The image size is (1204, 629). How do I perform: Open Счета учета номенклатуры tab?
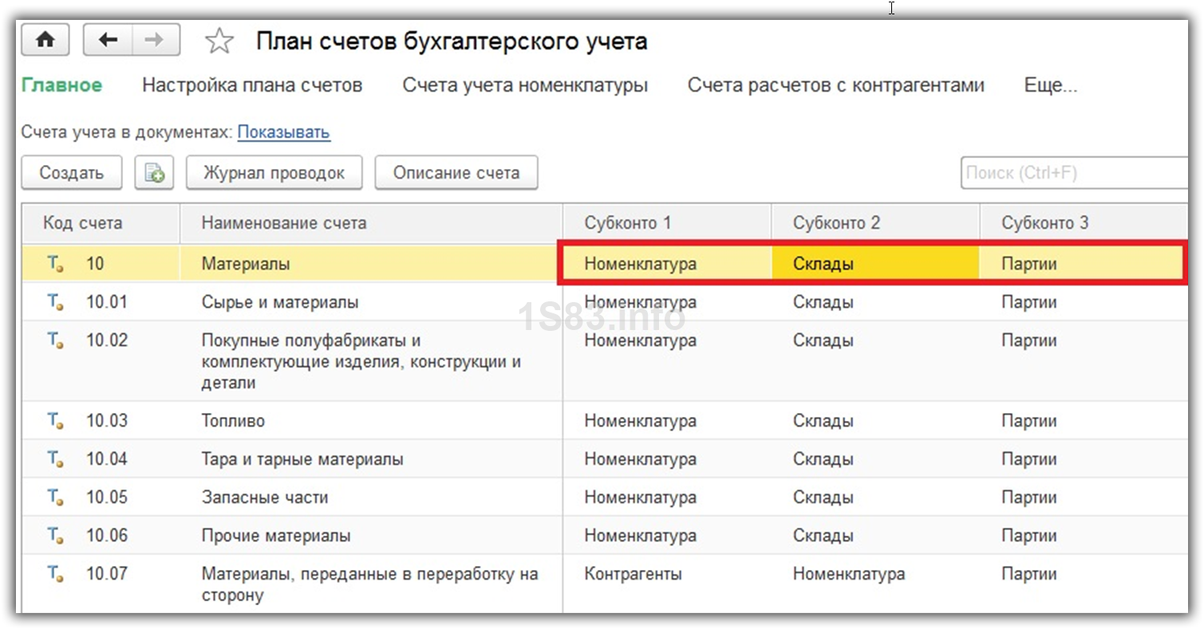point(524,85)
